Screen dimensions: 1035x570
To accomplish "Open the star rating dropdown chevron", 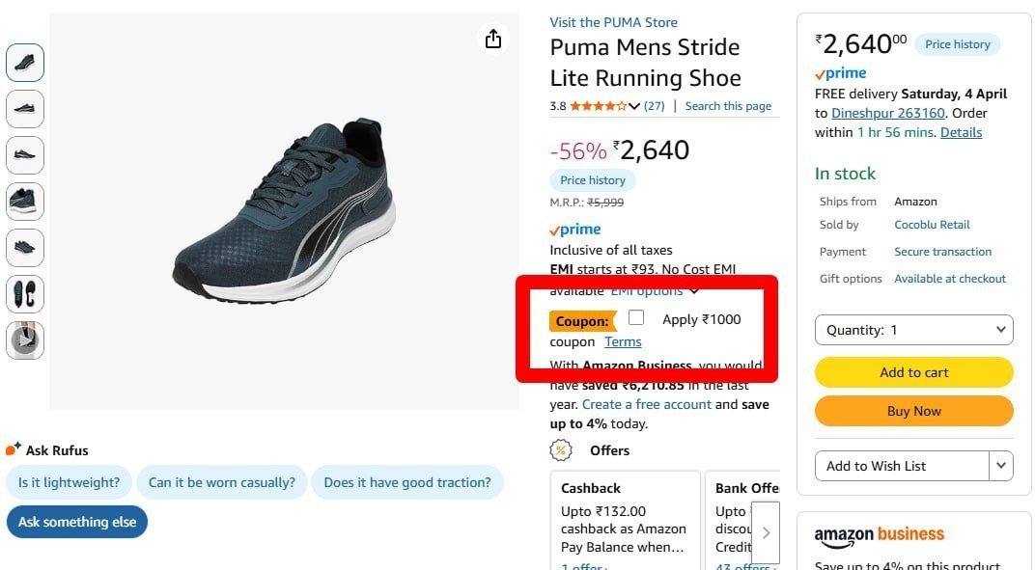I will tap(634, 106).
